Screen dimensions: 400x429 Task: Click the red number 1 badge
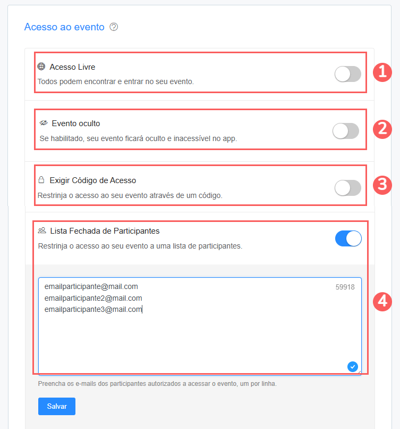click(382, 72)
